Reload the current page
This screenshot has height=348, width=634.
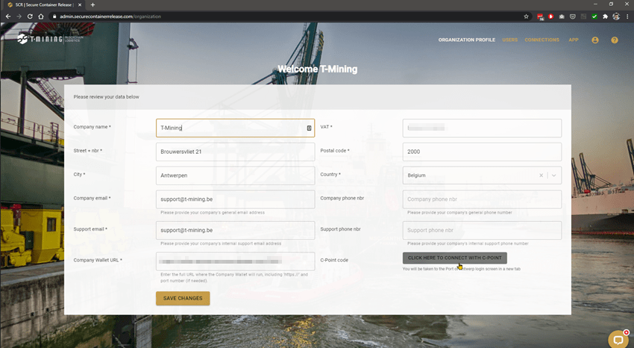(30, 16)
